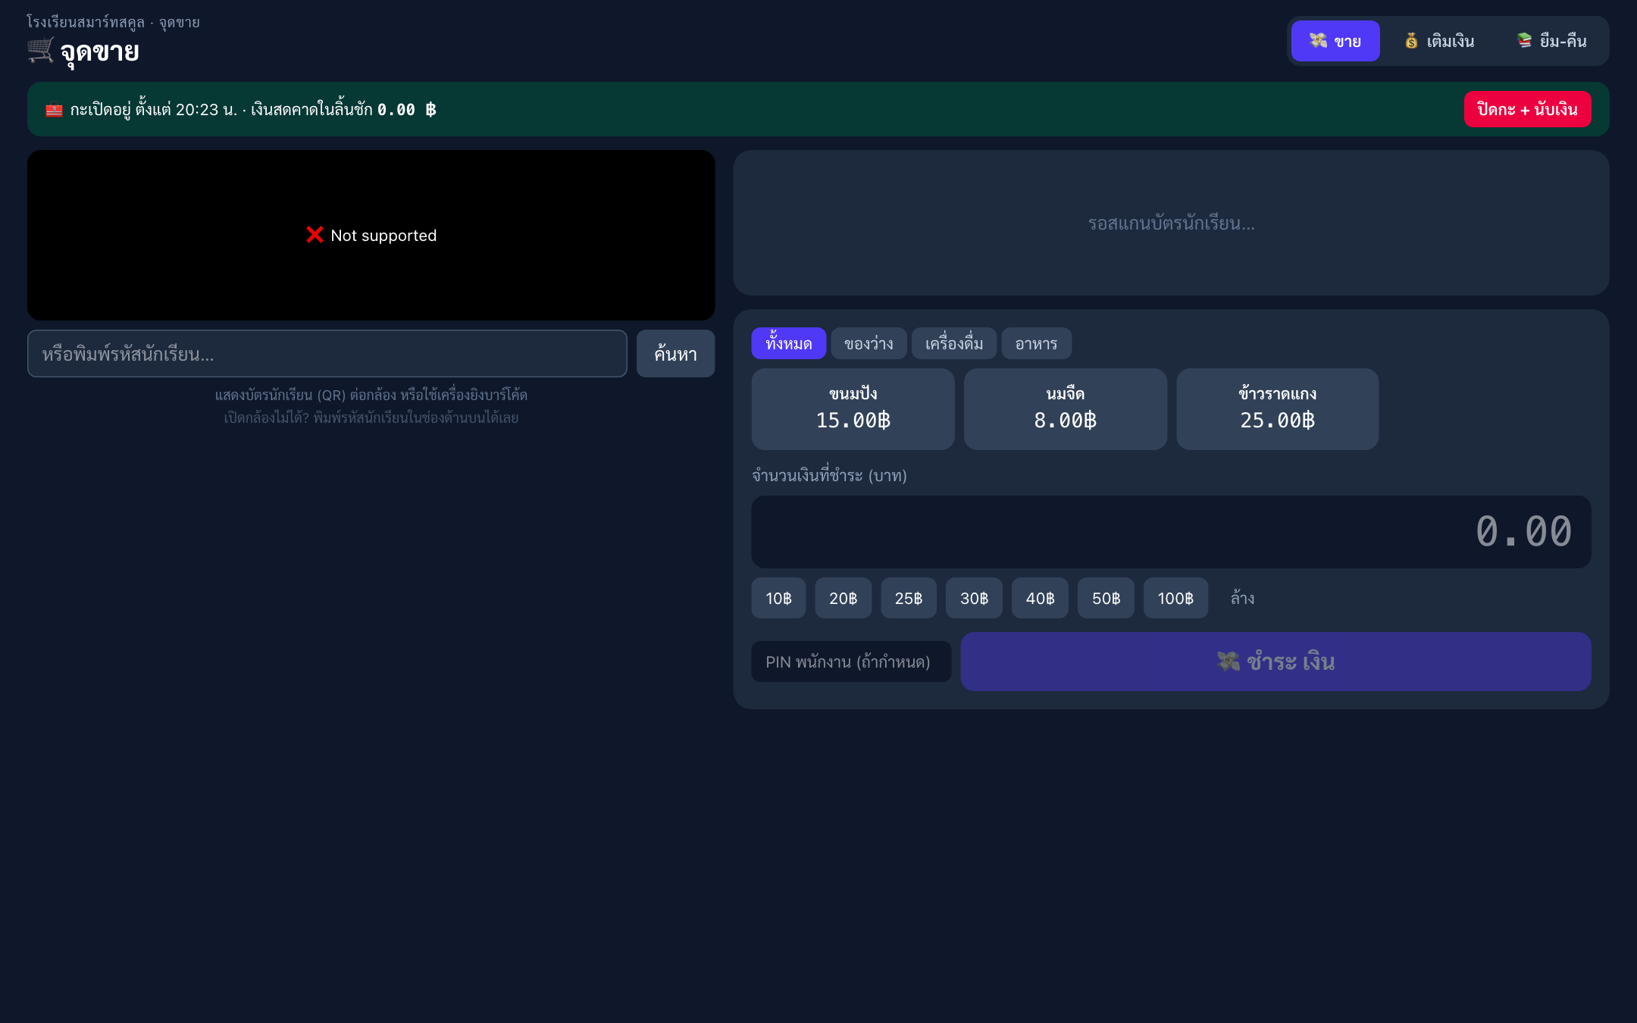This screenshot has width=1637, height=1023.
Task: Set amount with the 100฿ quick button
Action: (x=1175, y=598)
